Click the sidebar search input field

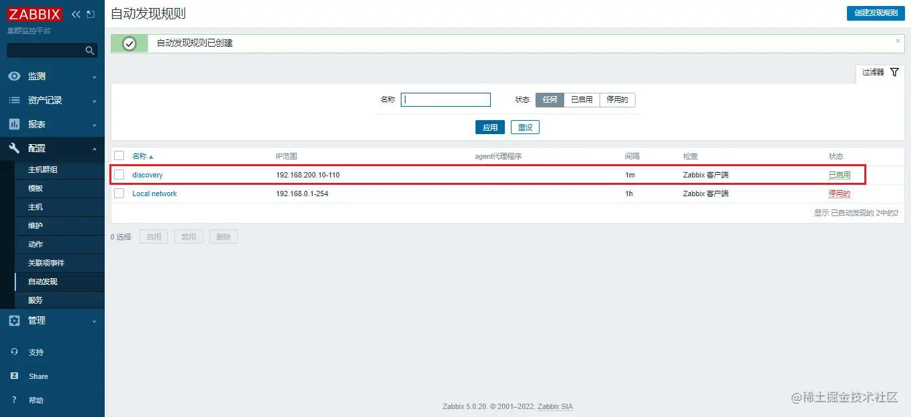45,50
